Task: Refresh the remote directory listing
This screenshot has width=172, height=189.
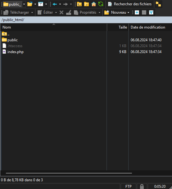Action: click(x=101, y=4)
